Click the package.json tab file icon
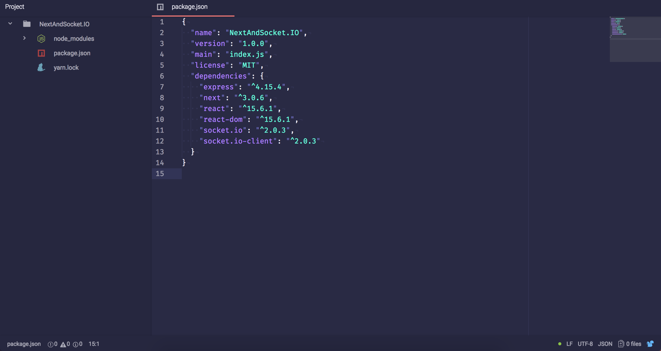This screenshot has height=351, width=661. [x=160, y=7]
